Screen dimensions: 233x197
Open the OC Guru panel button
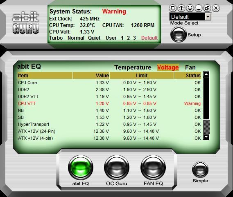(117, 168)
